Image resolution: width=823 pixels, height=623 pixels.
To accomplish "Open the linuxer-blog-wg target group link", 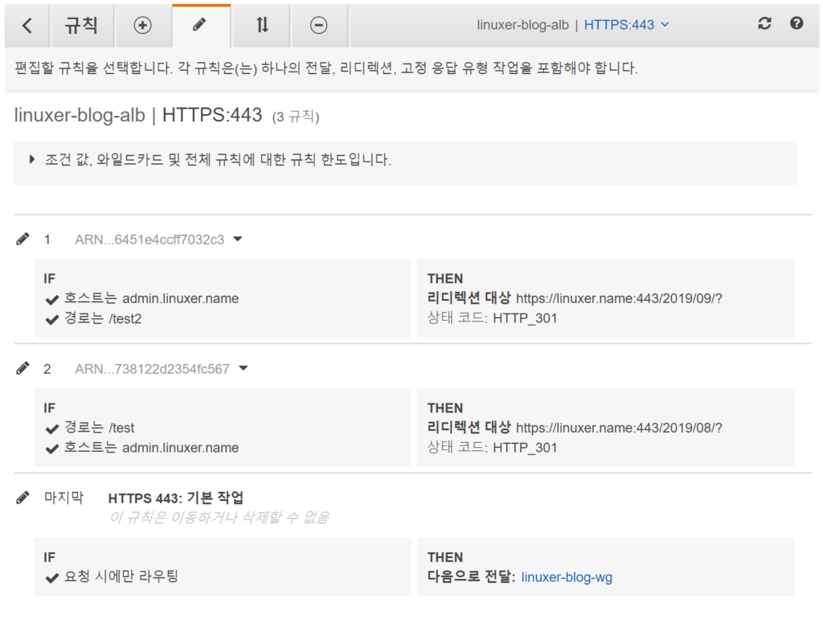I will [567, 577].
